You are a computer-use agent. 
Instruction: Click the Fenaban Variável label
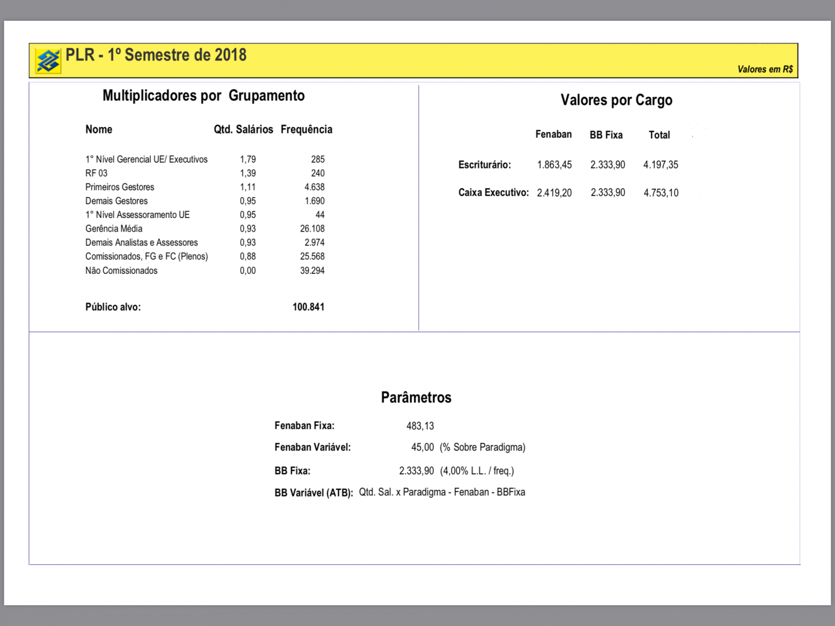(313, 448)
